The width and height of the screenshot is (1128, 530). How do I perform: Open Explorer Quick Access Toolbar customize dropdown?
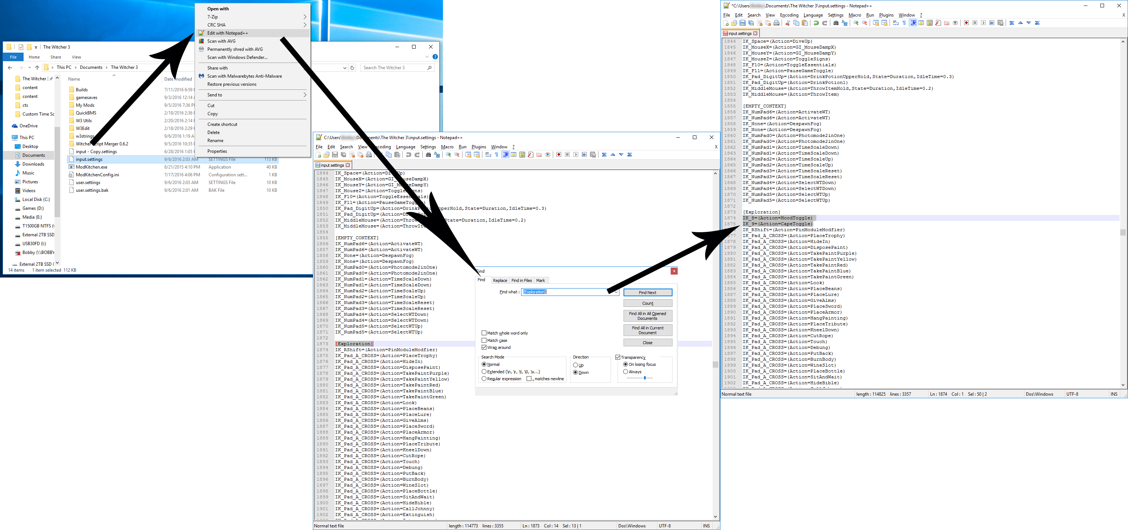36,47
